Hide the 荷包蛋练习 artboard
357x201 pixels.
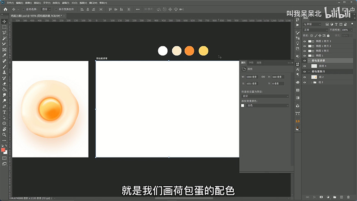pos(304,72)
